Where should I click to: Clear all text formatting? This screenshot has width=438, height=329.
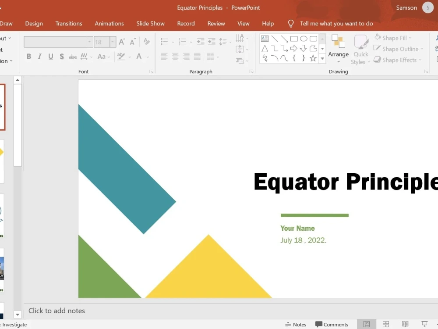click(x=146, y=42)
